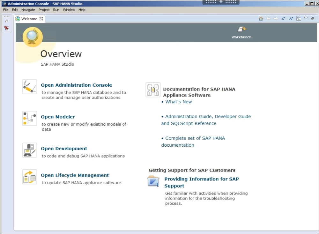
Task: Select the Welcome tab
Action: coord(29,19)
